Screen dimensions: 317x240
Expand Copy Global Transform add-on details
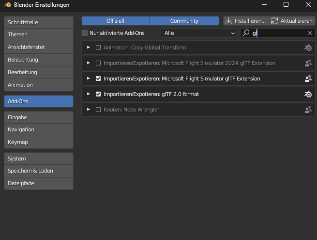pyautogui.click(x=89, y=48)
